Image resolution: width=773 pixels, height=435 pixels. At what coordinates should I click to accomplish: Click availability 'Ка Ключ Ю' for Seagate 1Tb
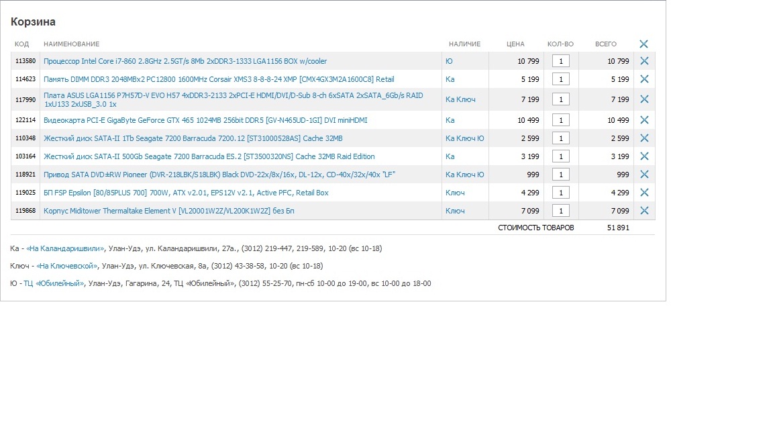pos(465,138)
